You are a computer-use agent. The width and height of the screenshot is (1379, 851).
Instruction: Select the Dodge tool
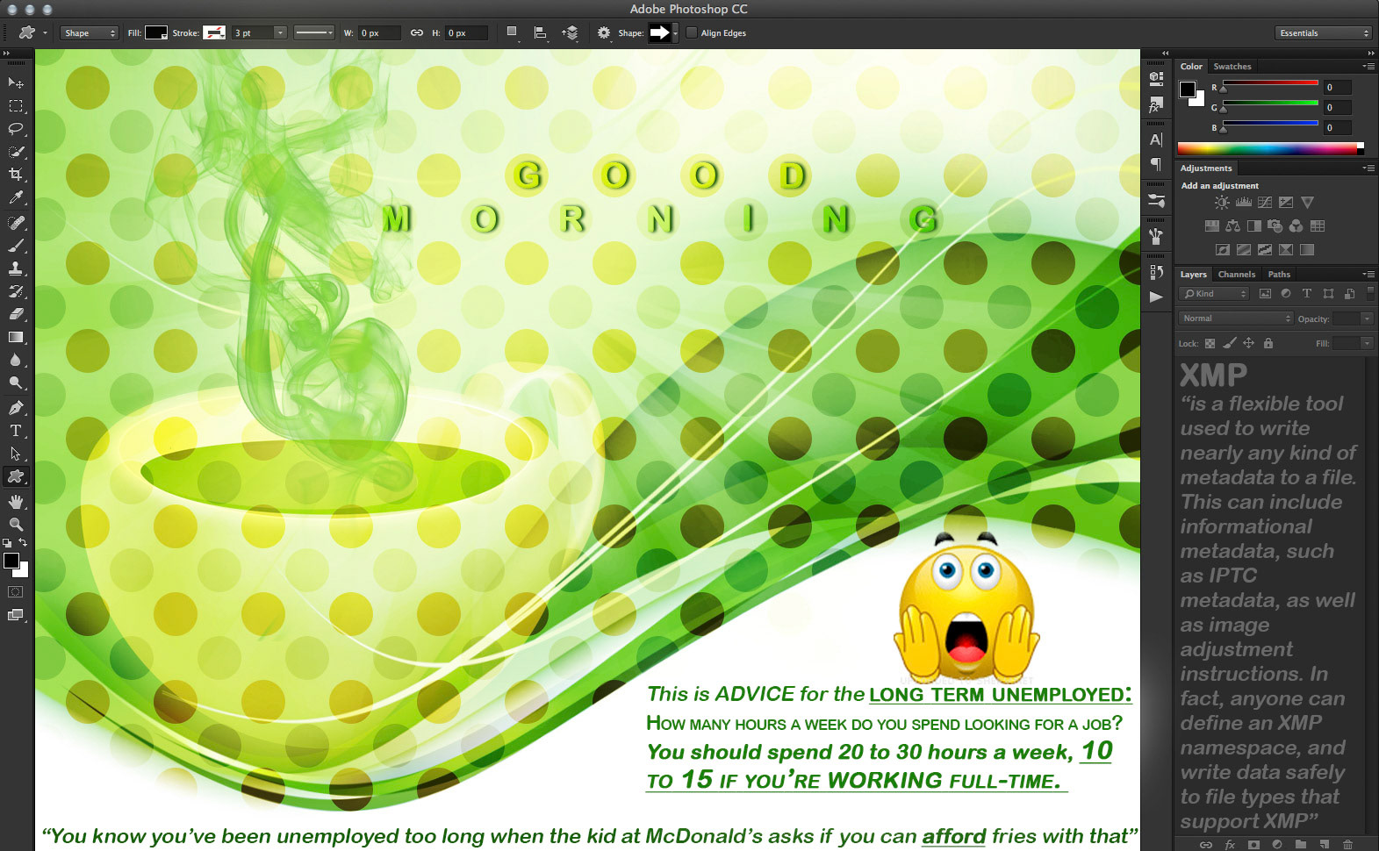(x=16, y=383)
